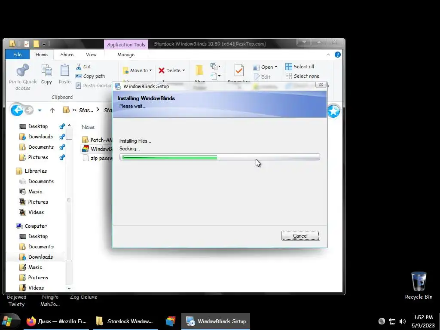
Task: Click Select all in the ribbon
Action: [299, 67]
